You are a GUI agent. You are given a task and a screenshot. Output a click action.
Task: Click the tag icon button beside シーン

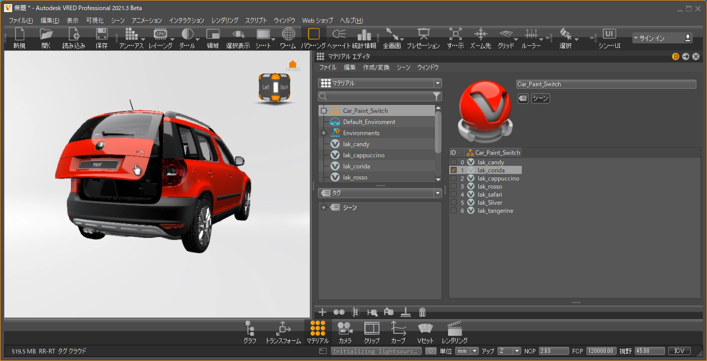[523, 99]
